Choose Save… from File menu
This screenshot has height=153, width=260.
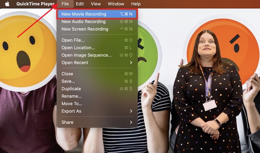[97, 81]
